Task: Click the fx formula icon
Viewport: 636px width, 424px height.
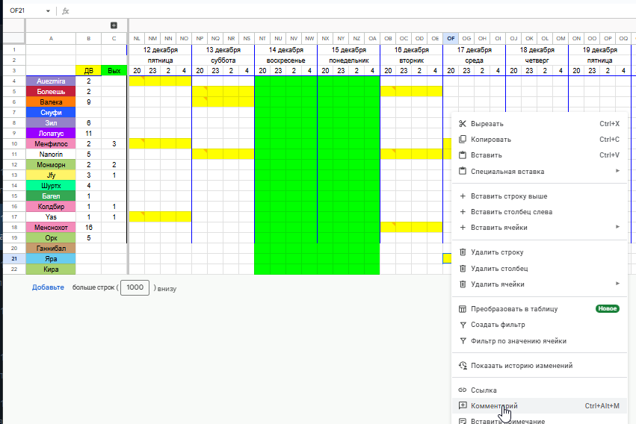Action: (x=65, y=11)
